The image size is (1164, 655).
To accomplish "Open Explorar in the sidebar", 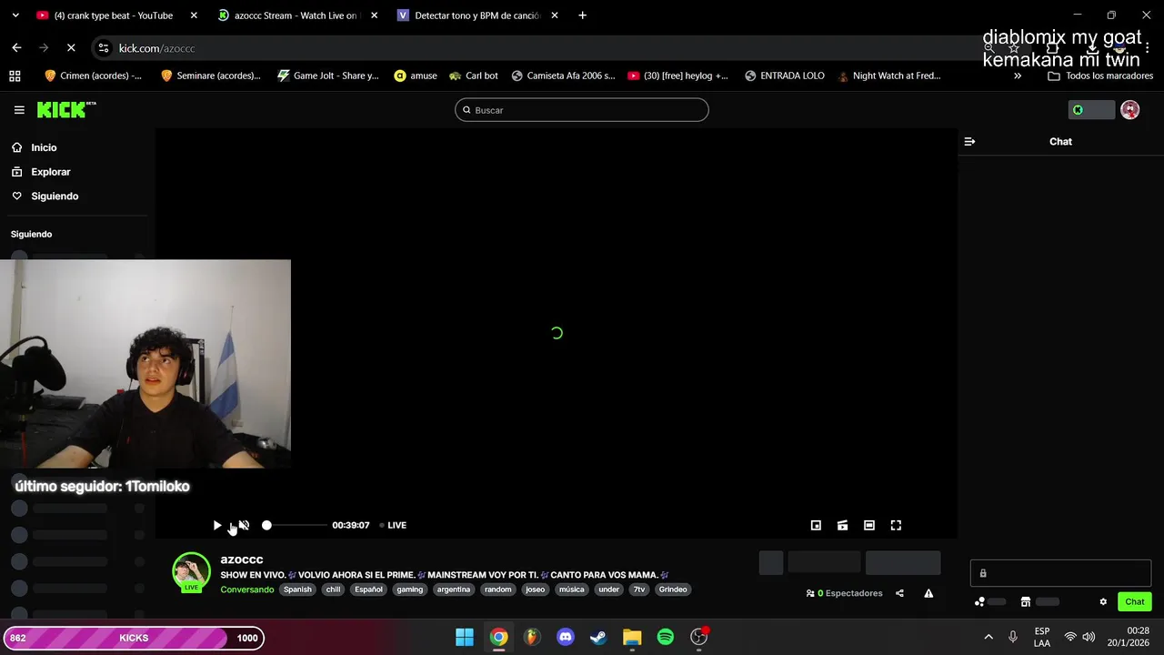I will tap(51, 172).
